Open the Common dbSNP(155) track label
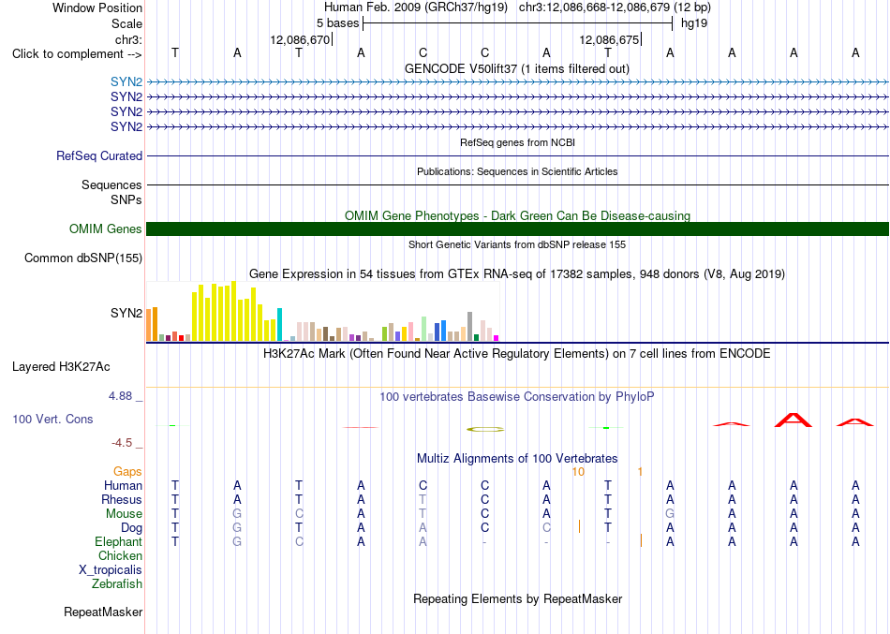Screen dimensions: 890x634 click(x=83, y=258)
